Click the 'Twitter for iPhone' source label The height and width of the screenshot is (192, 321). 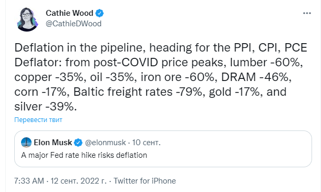[145, 181]
